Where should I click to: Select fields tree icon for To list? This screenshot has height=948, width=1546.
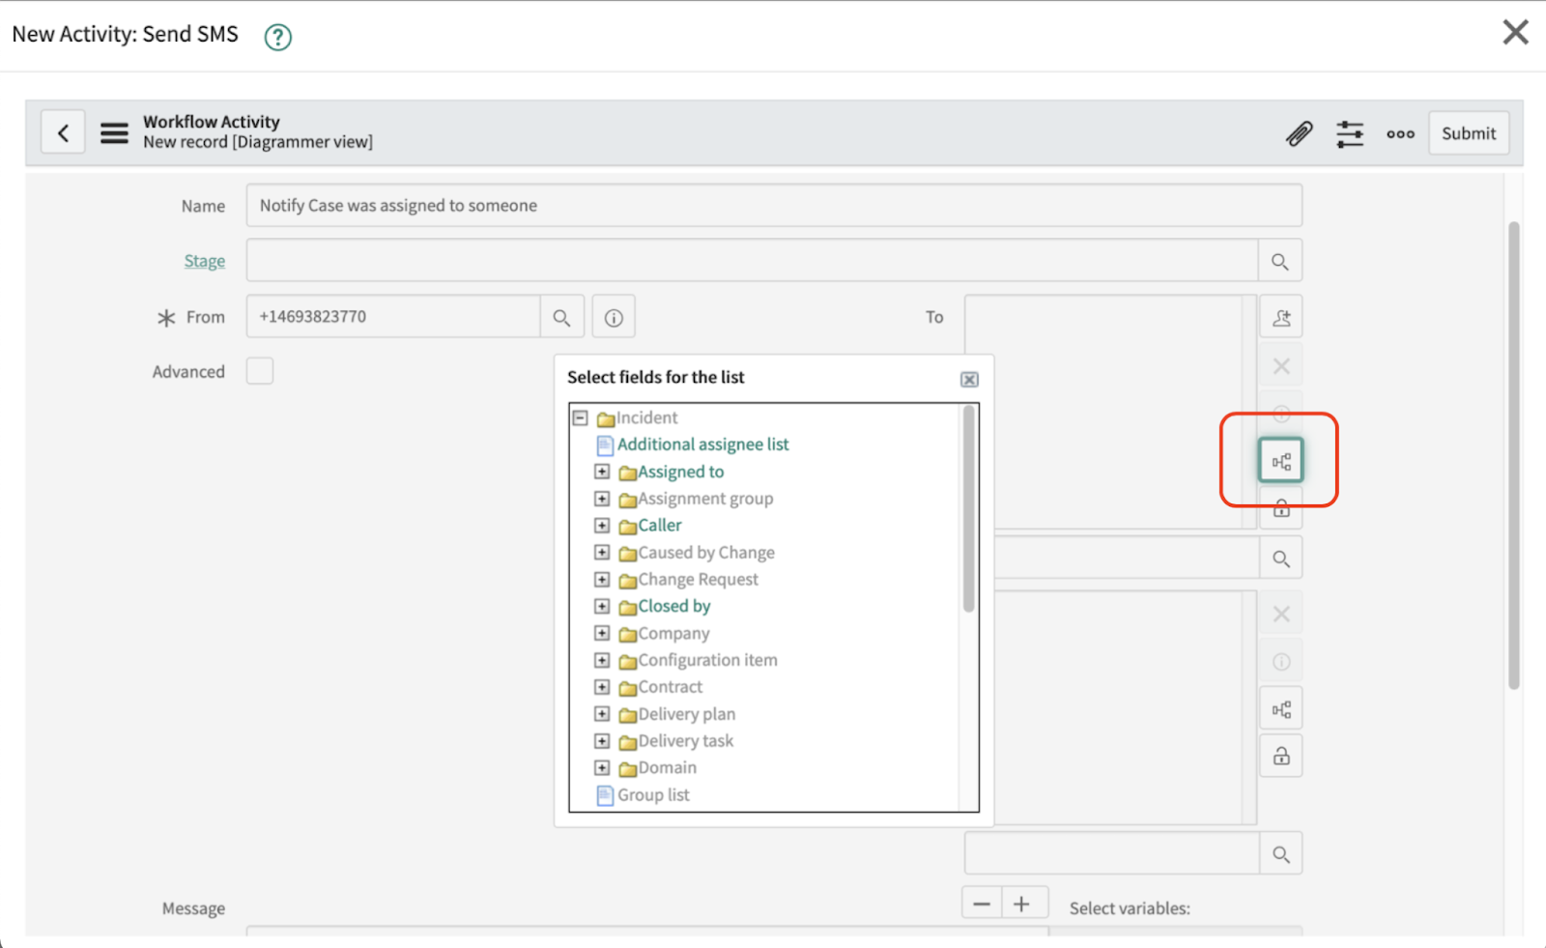1281,461
